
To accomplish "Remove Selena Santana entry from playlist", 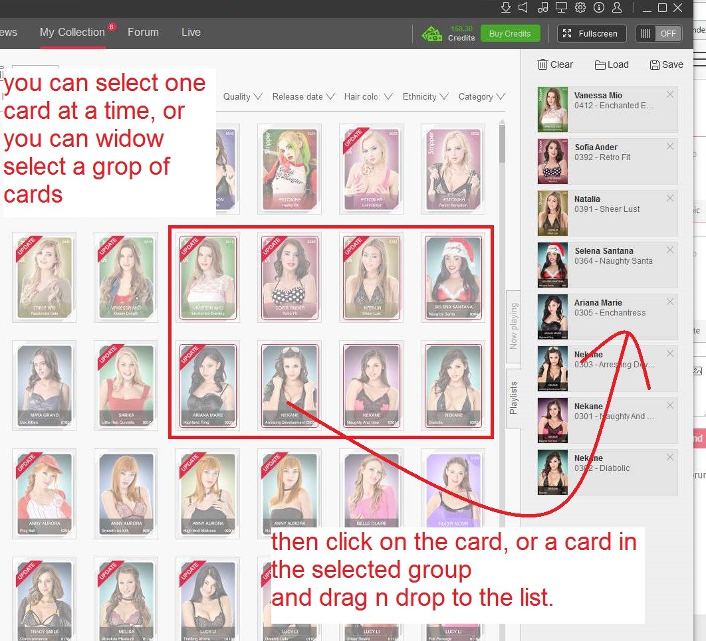I will tap(669, 250).
